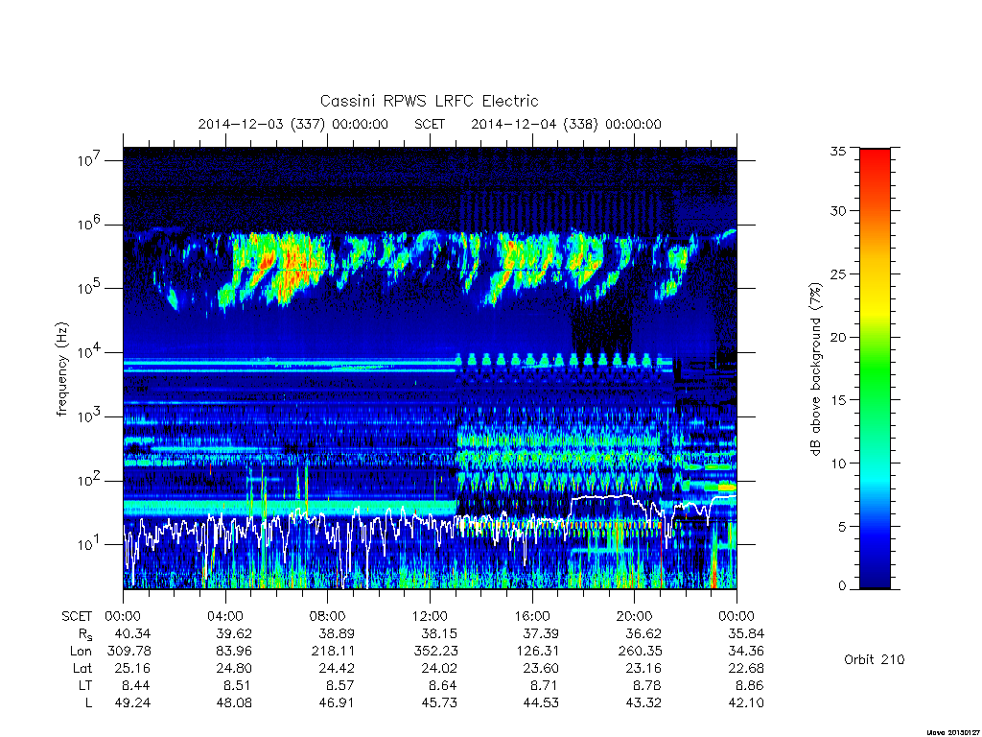Viewport: 982px width, 737px height.
Task: Click the Orbit 210 label
Action: point(875,659)
